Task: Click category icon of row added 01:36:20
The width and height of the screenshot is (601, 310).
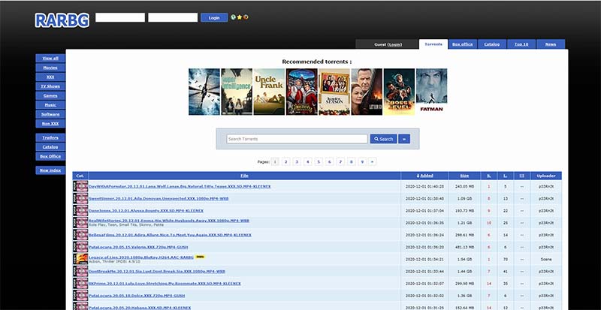Action: (82, 247)
